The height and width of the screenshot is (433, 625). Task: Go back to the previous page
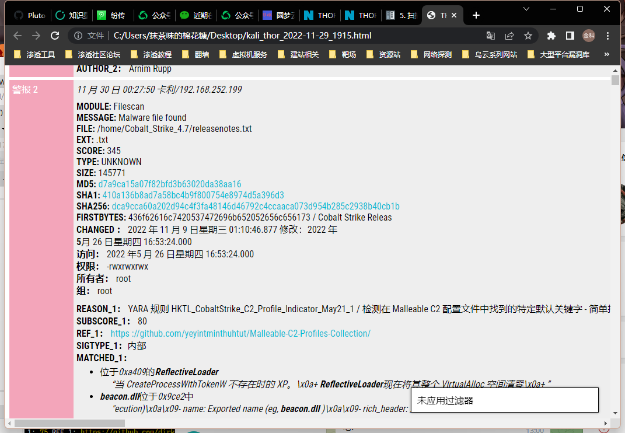(x=18, y=36)
